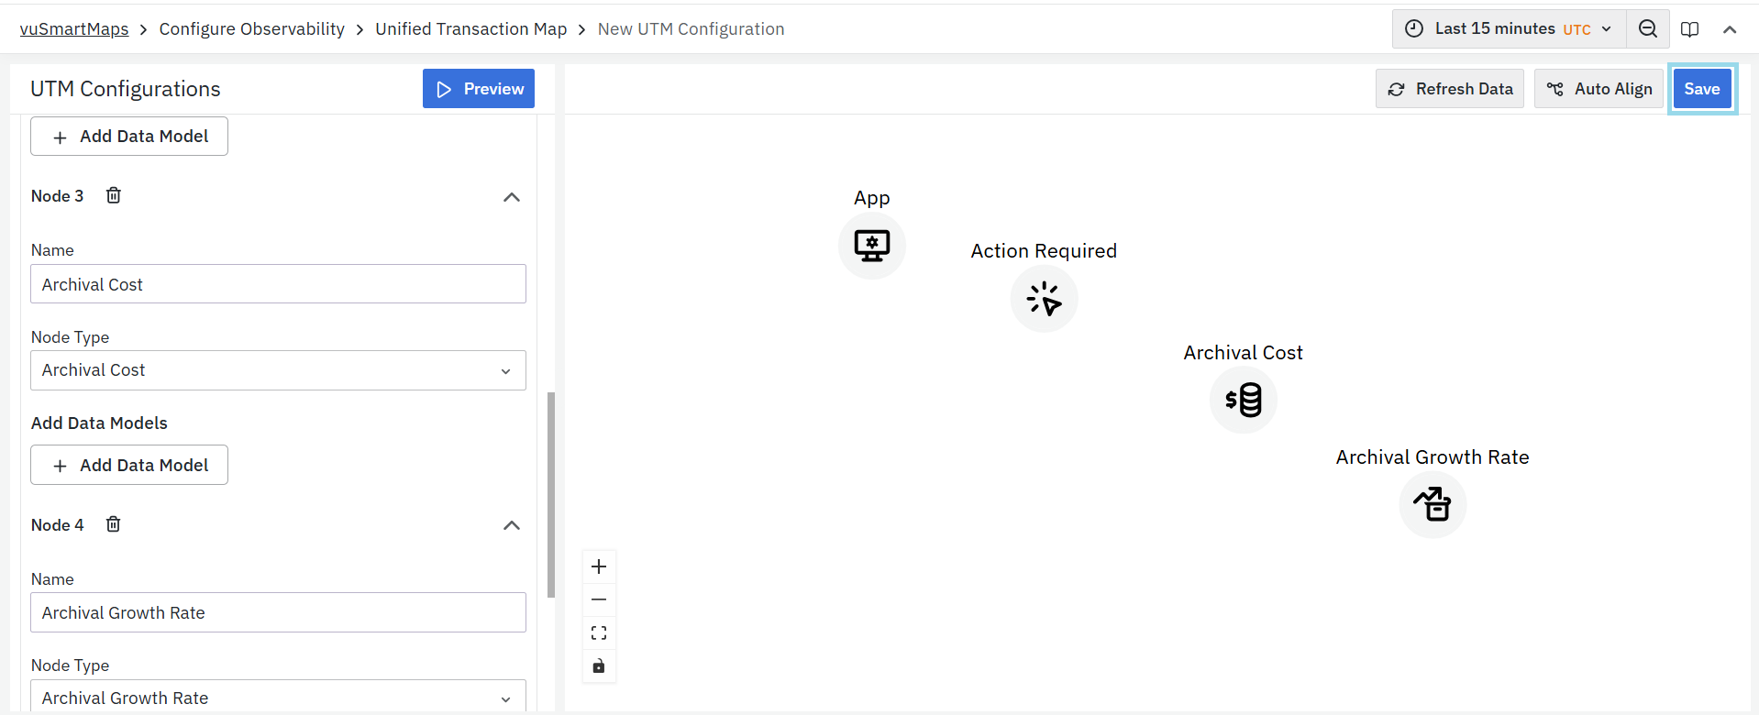Click the App node icon on canvas

[x=871, y=246]
